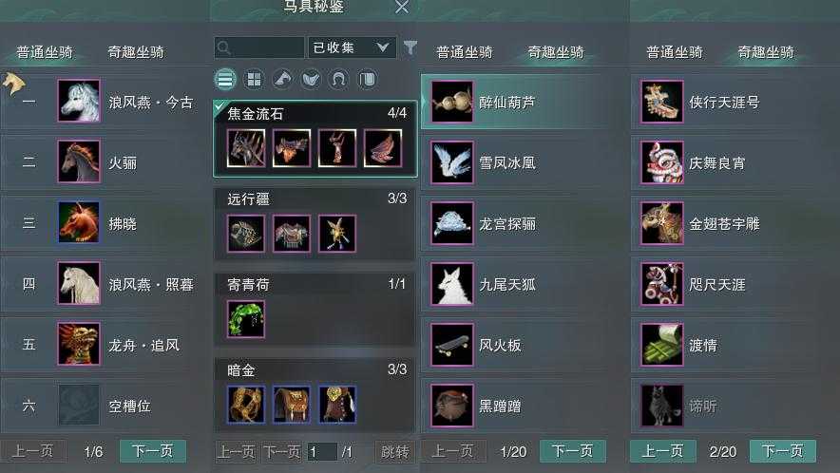Screen dimensions: 840x473
Task: Click the gear search input field
Action: (259, 47)
